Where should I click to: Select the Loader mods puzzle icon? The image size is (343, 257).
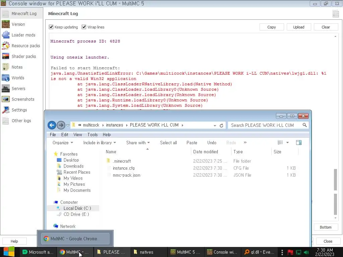[6, 35]
